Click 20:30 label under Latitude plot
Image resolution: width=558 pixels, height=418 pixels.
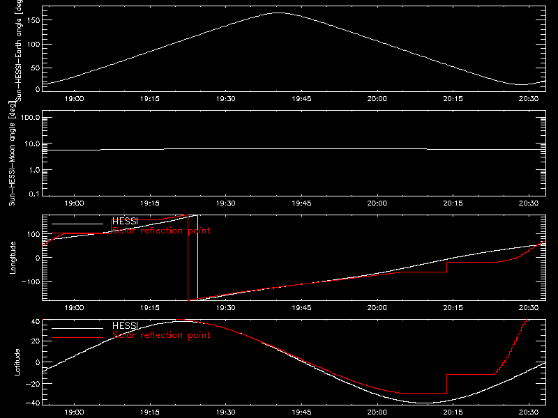click(529, 412)
